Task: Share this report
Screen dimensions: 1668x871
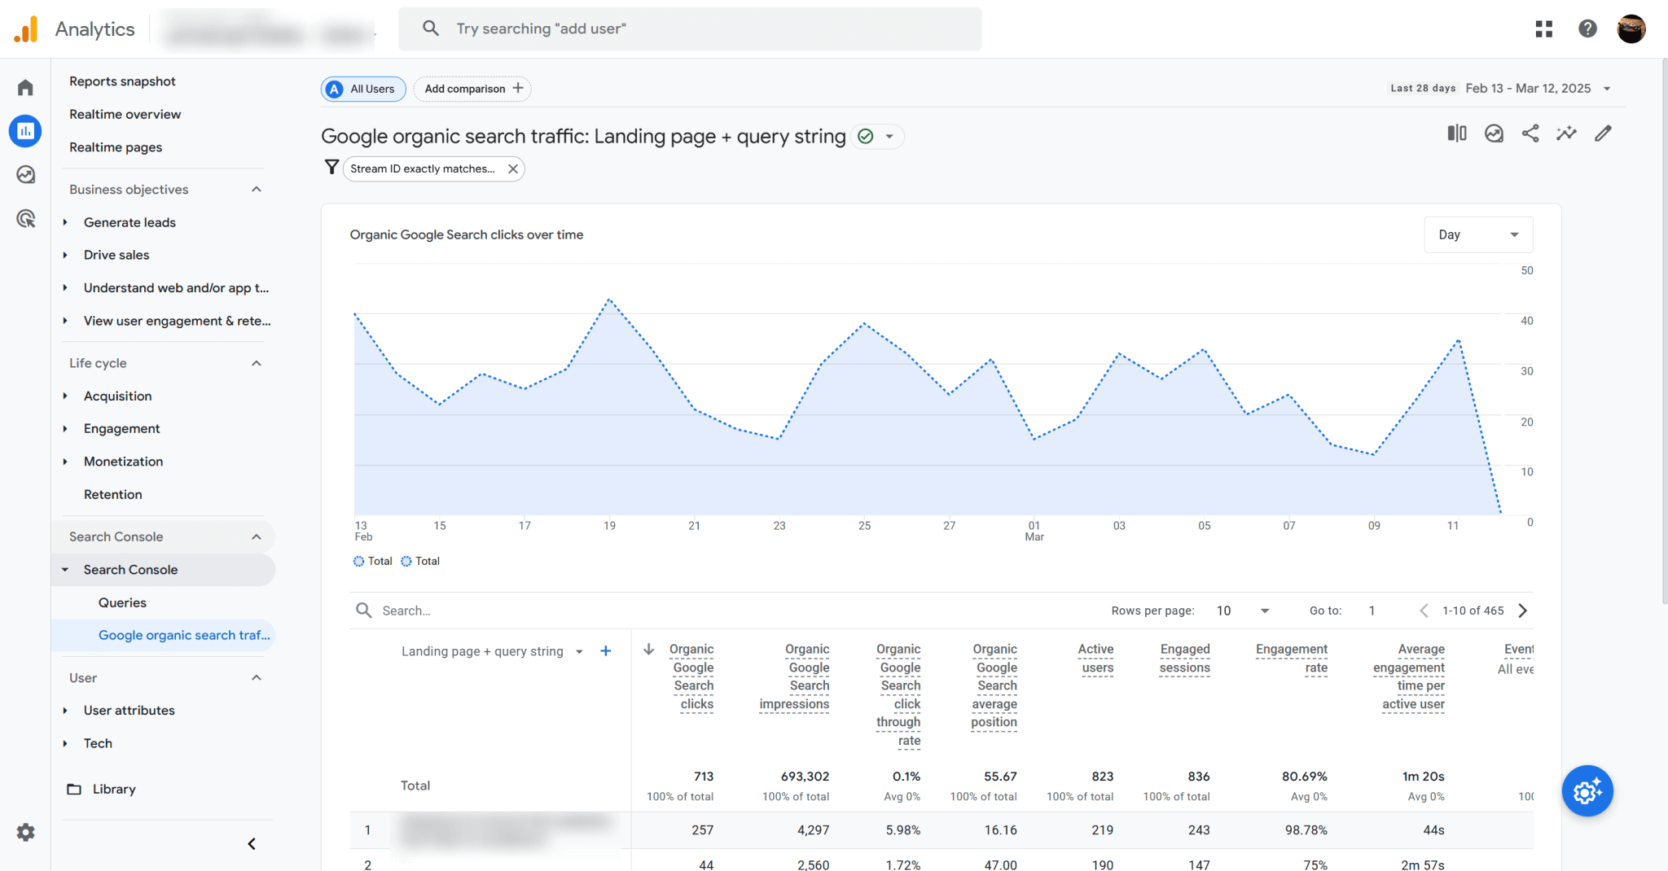Action: (x=1530, y=133)
